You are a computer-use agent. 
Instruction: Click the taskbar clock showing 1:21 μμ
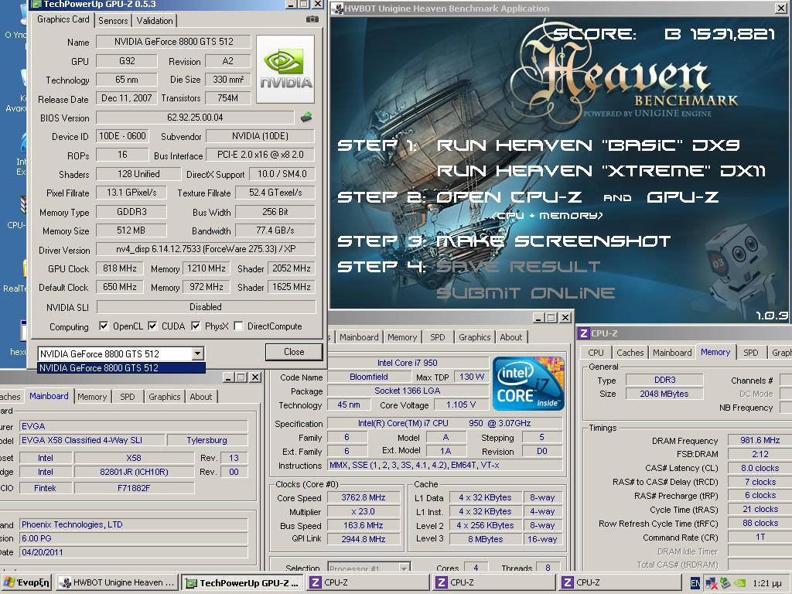coord(767,583)
